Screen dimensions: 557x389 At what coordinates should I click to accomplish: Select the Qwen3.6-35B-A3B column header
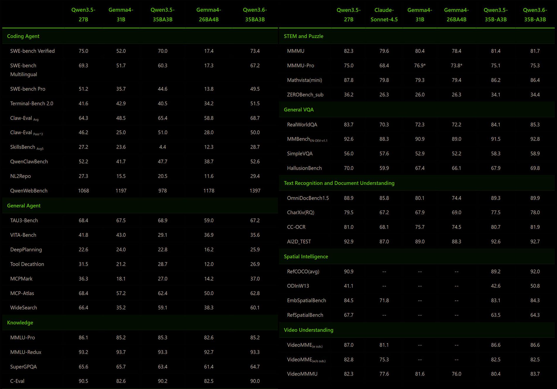[534, 15]
